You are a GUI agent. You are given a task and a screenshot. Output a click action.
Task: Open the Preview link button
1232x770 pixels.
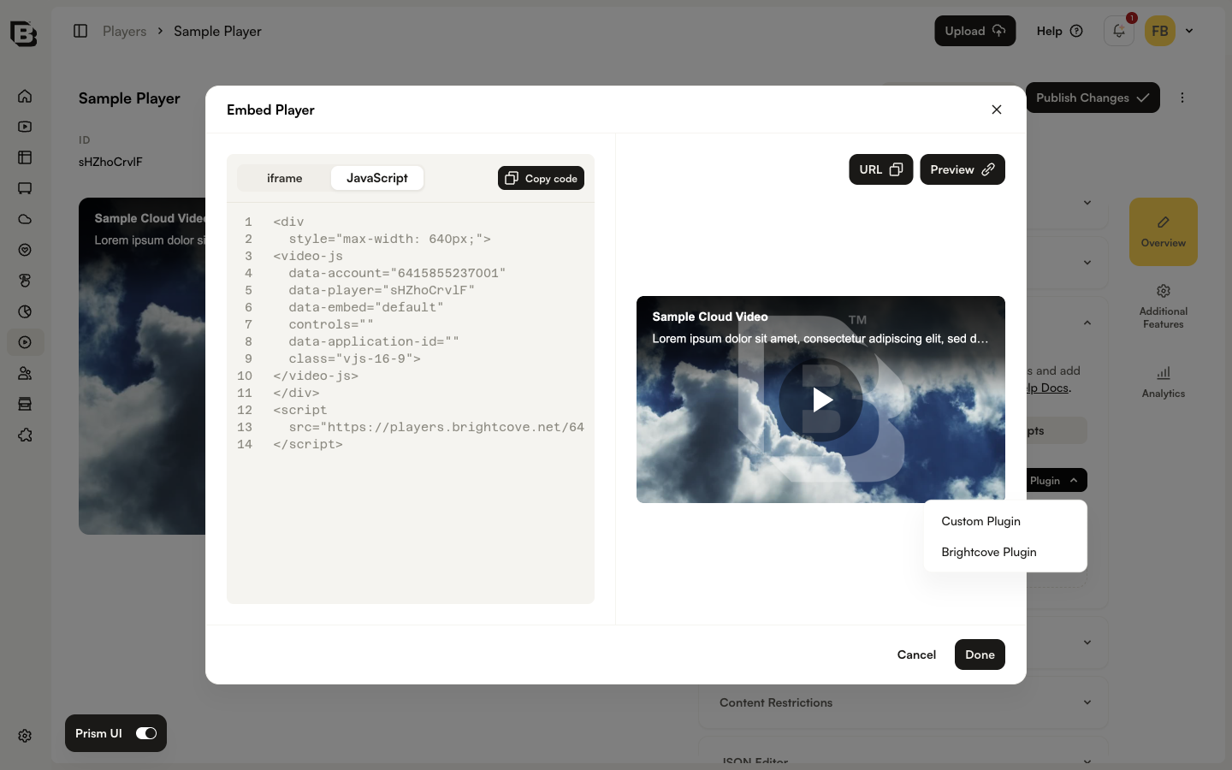(962, 169)
